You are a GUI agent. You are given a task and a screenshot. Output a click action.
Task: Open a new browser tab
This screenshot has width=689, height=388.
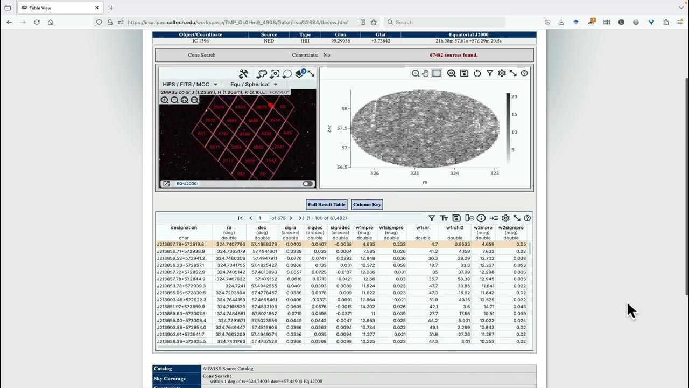111,8
